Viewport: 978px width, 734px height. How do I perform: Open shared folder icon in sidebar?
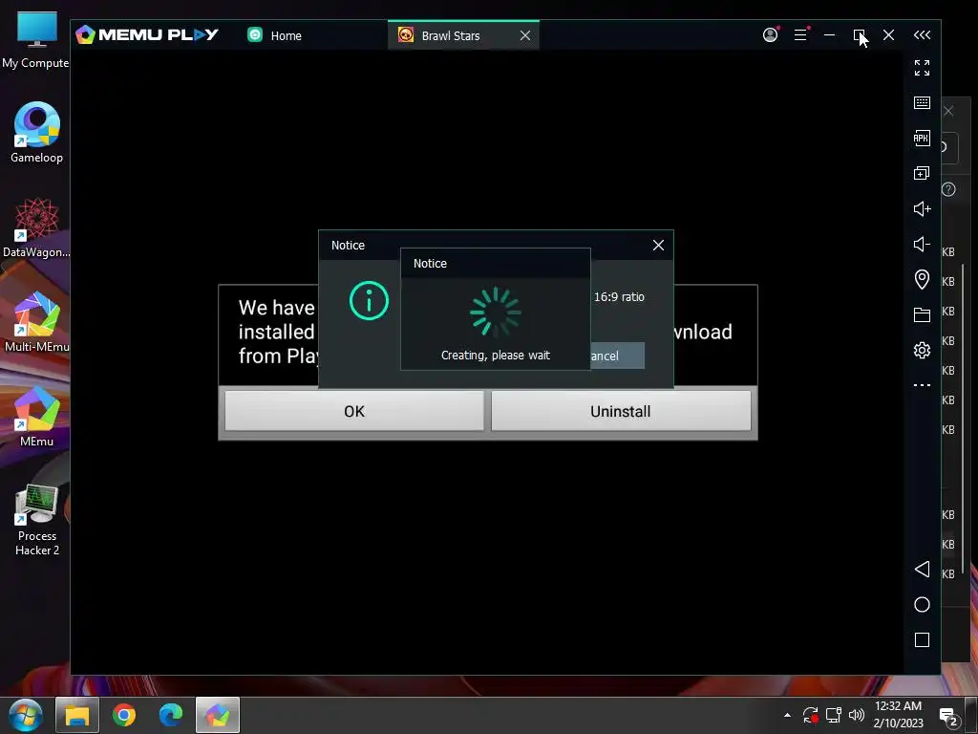pos(922,314)
